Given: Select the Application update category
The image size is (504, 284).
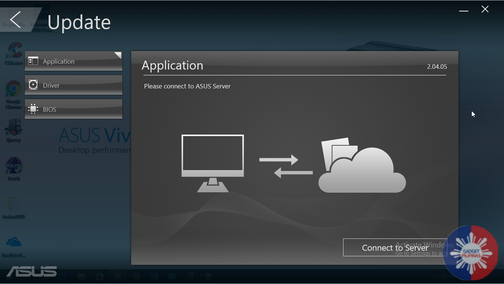Looking at the screenshot, I should (x=73, y=61).
